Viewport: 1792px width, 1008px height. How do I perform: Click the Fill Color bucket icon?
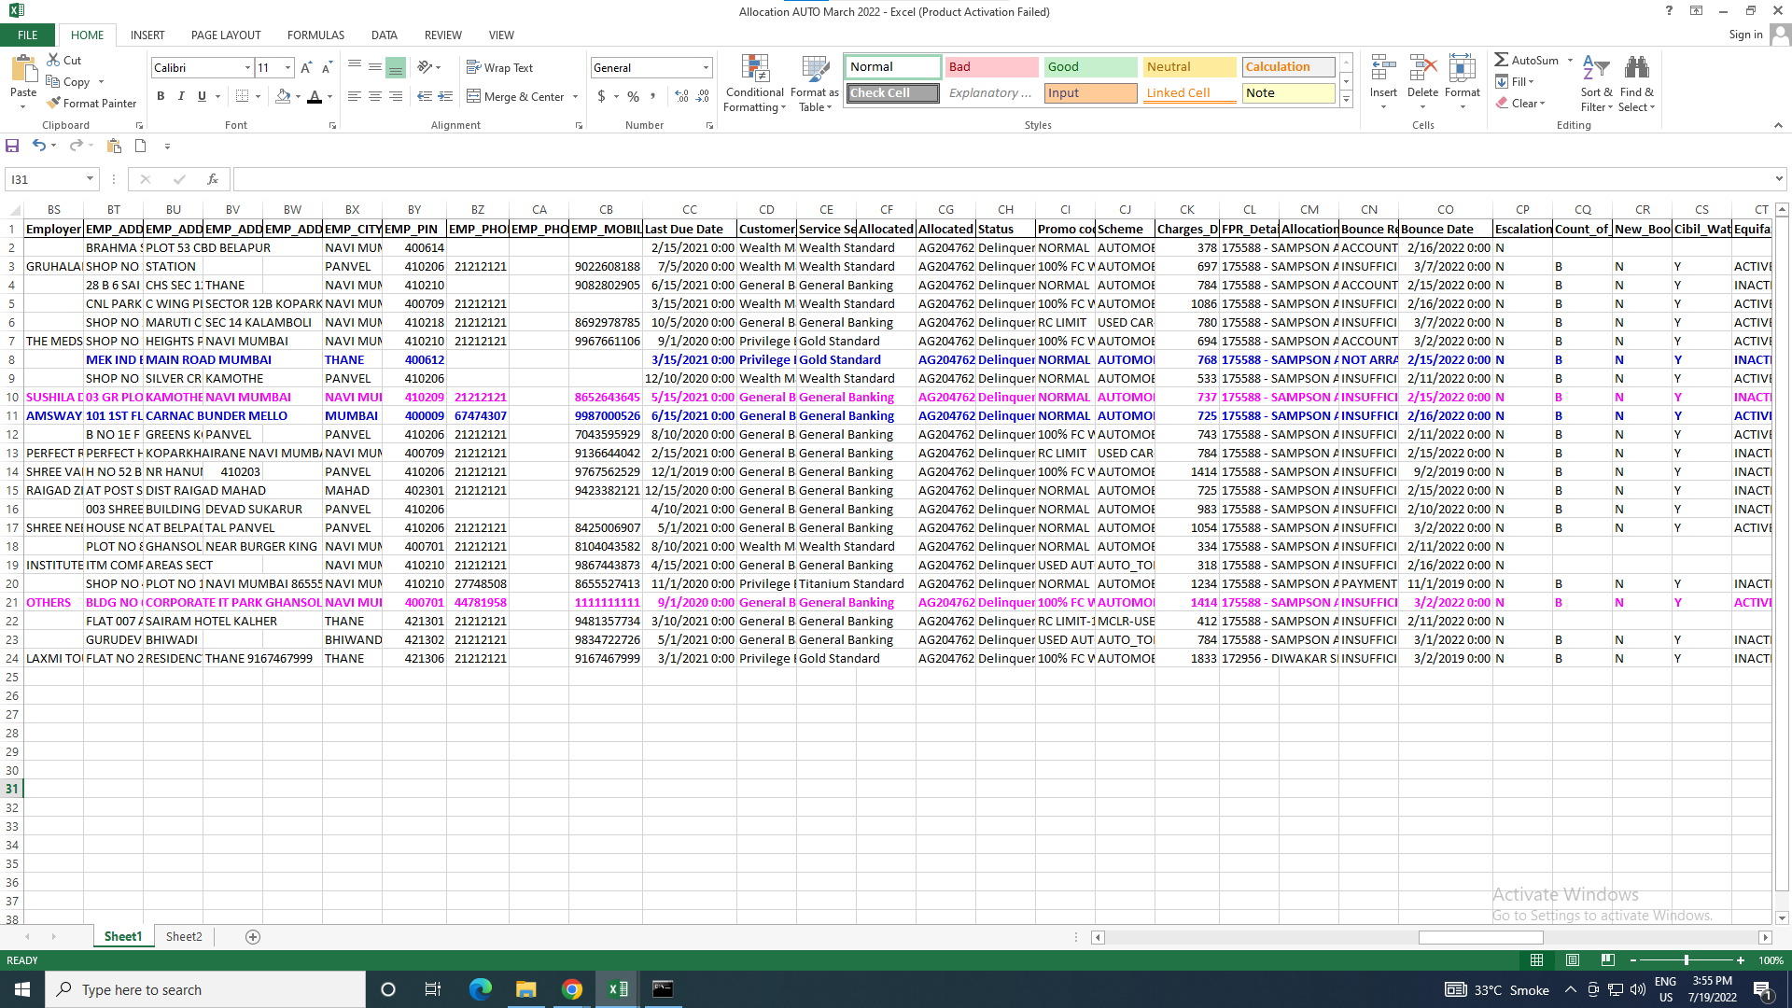tap(283, 96)
